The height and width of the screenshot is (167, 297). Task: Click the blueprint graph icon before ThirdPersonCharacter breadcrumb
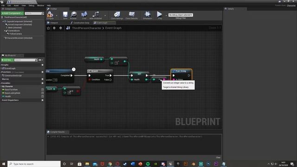68,28
